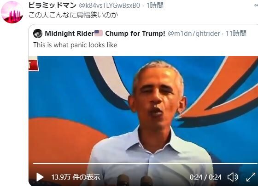Open the video in fullscreen mode
Screen dimensions: 258x186
tap(251, 177)
